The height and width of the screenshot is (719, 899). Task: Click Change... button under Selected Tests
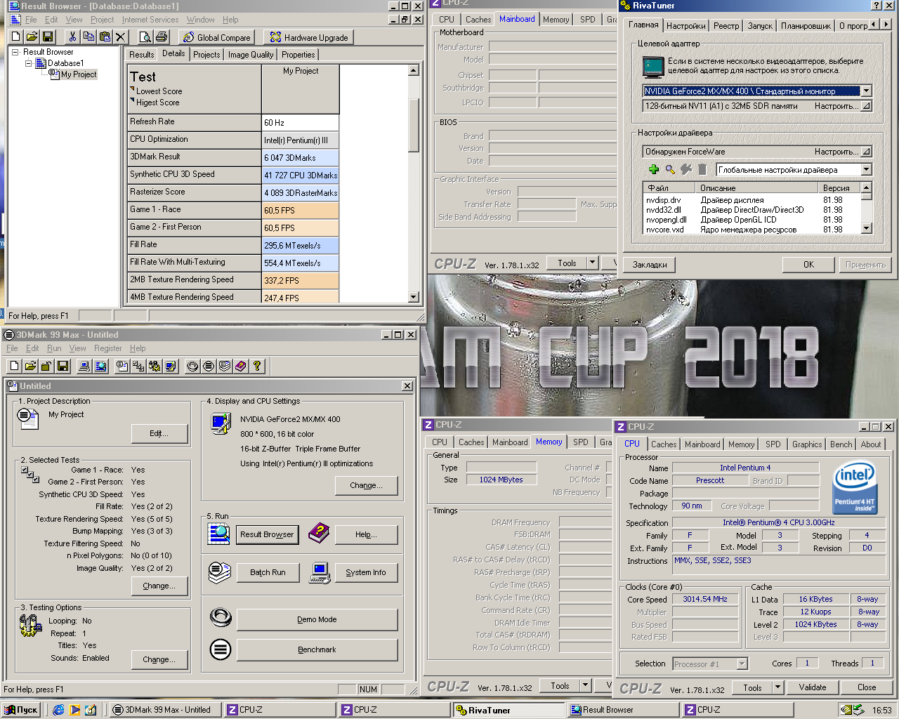coord(159,586)
